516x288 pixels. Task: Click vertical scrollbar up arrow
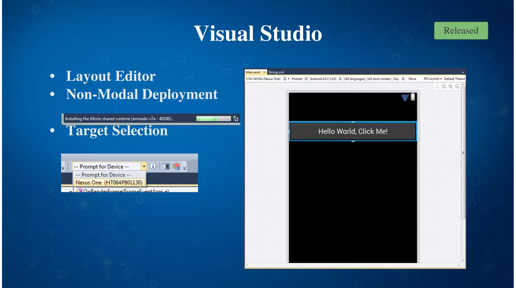pyautogui.click(x=463, y=84)
